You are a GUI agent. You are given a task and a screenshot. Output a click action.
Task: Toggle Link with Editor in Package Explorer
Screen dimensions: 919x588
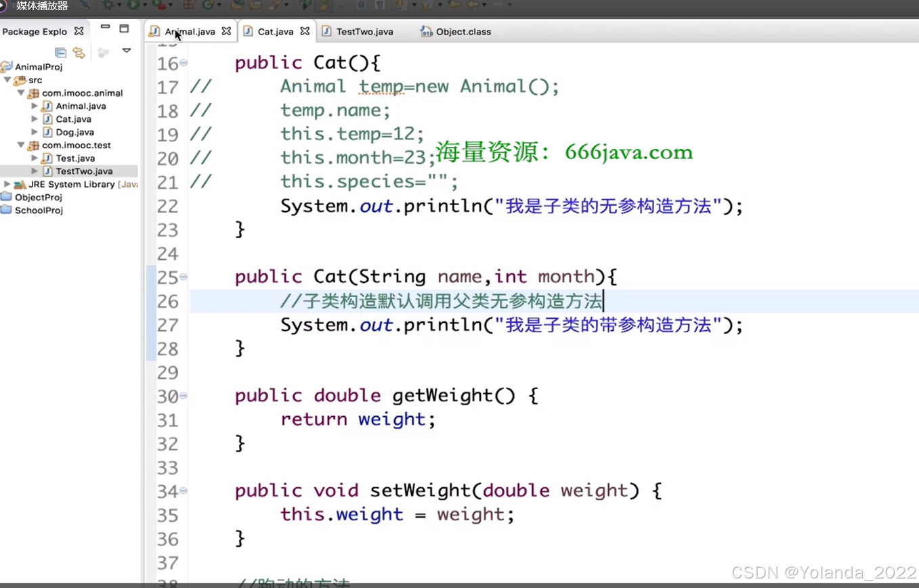(79, 52)
